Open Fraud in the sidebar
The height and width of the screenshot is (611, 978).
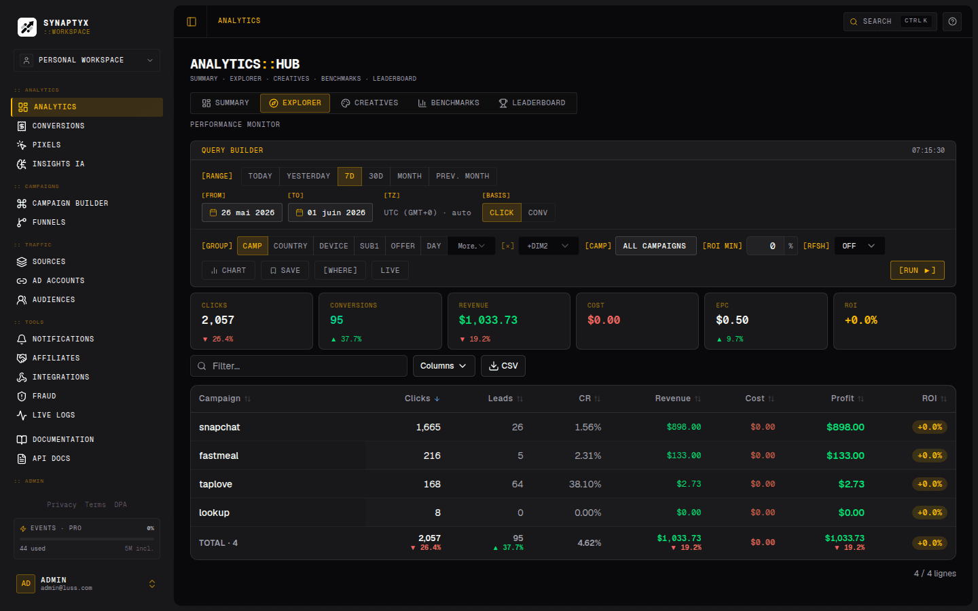tap(87, 396)
